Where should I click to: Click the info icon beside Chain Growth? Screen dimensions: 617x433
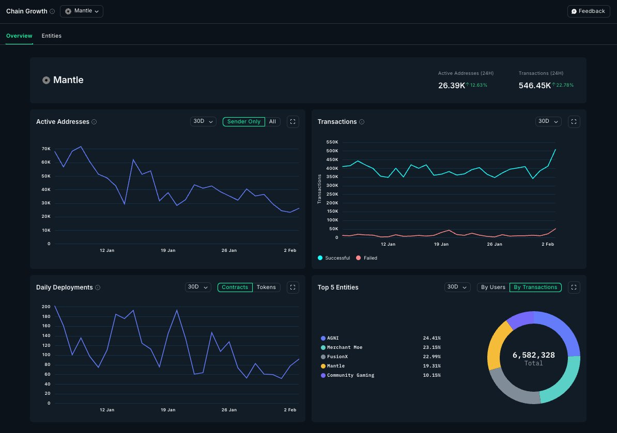coord(52,11)
